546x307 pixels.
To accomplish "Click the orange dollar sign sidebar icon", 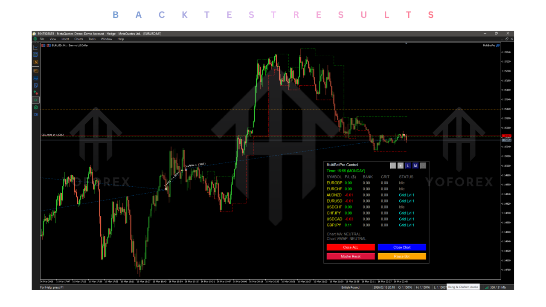I will [36, 62].
